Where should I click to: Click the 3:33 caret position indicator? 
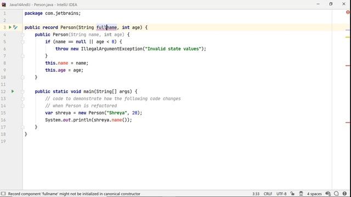256,194
